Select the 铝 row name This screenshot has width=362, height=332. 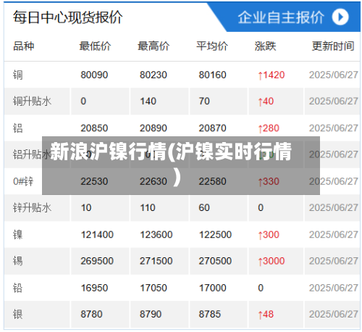coord(18,128)
